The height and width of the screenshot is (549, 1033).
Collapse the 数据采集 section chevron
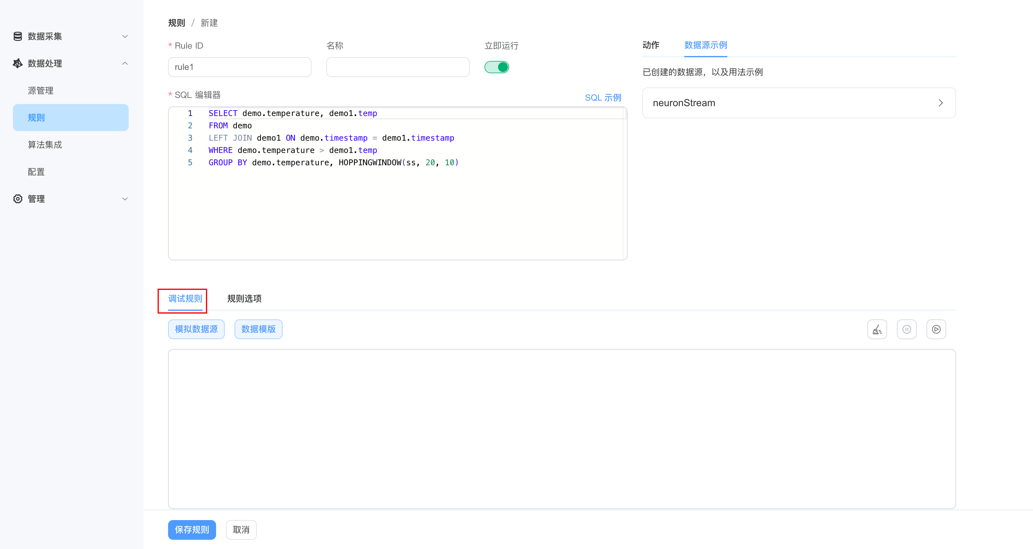tap(125, 36)
